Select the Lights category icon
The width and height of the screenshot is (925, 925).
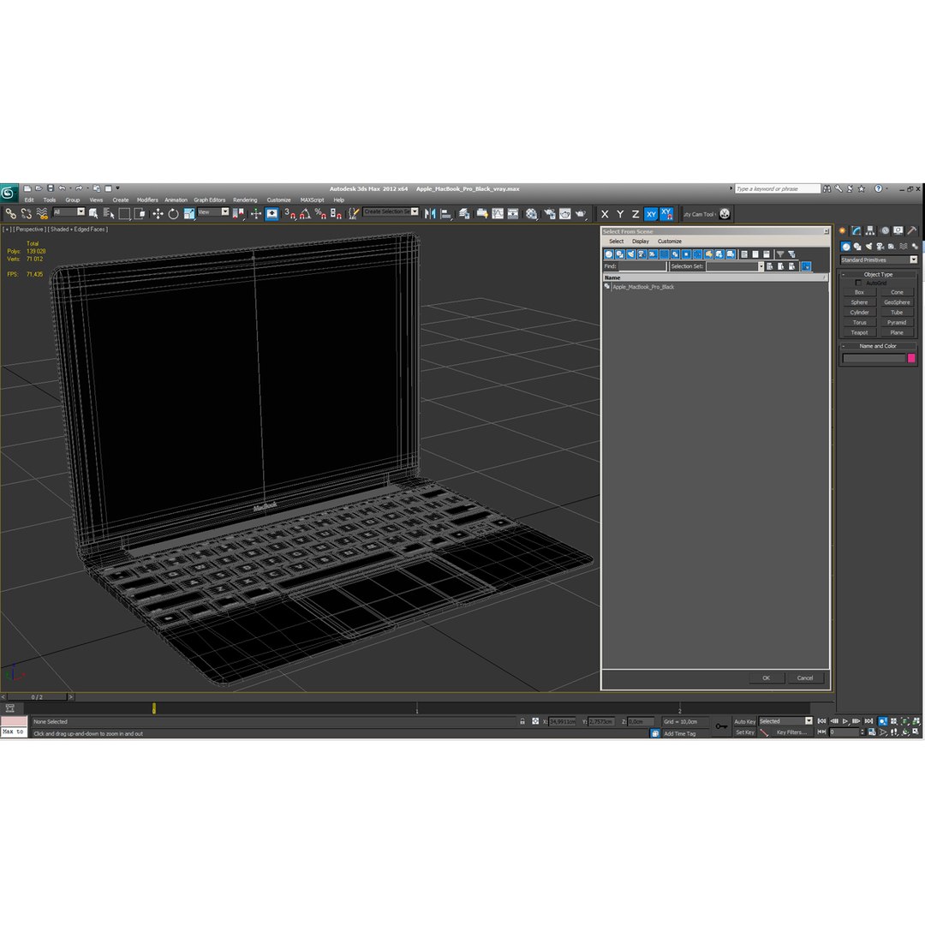tap(868, 247)
